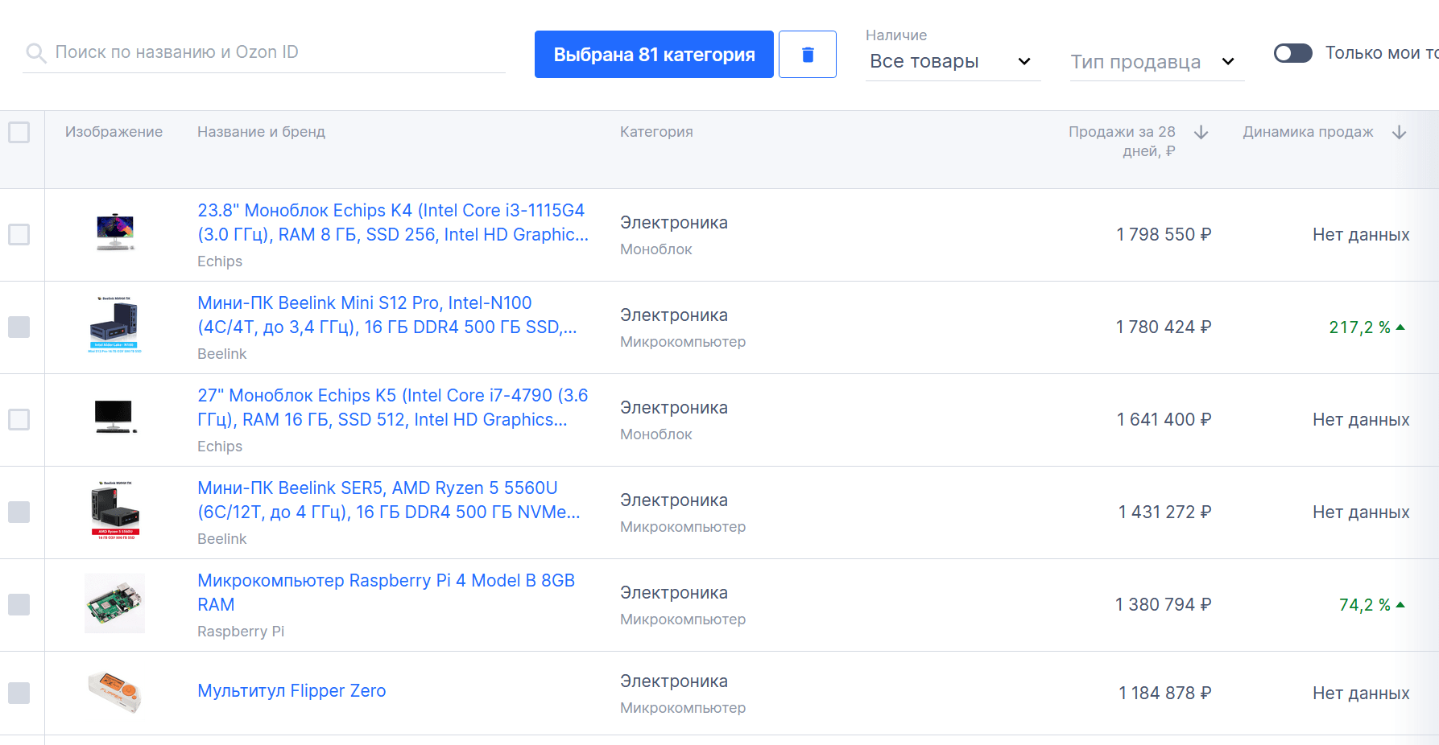Click "Выбрана 81 категория" button
The width and height of the screenshot is (1439, 745).
654,55
